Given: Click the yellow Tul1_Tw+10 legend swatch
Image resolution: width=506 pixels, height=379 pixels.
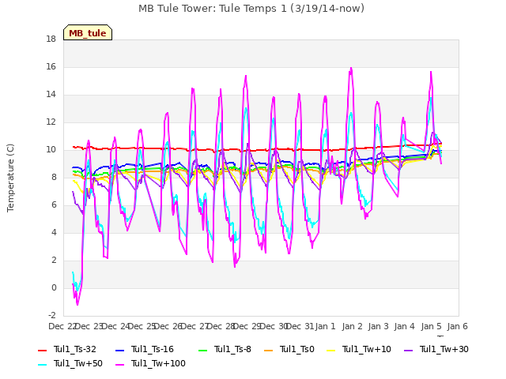Looking at the screenshot, I should [330, 351].
